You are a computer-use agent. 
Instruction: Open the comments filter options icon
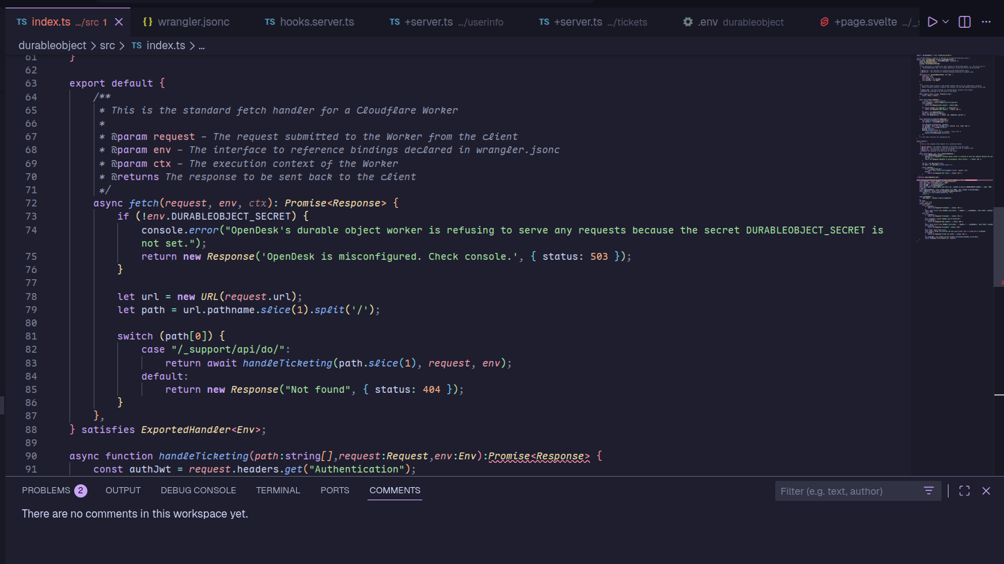928,491
